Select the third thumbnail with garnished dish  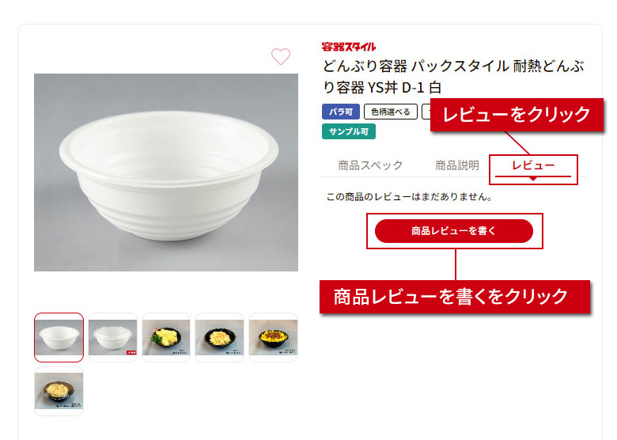pyautogui.click(x=166, y=337)
